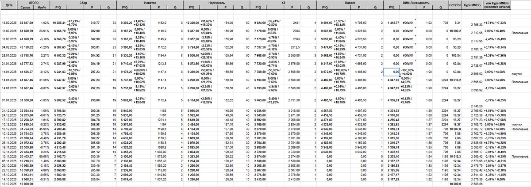Select total sum cell 43 748,76
The image size is (531, 187).
pos(26,56)
